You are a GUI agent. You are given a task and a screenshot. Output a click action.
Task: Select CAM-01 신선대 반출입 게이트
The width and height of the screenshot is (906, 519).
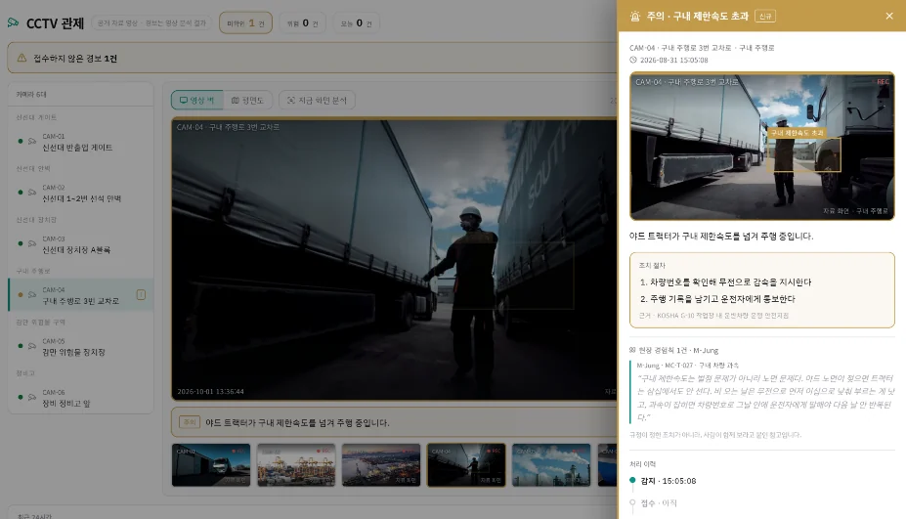coord(81,142)
